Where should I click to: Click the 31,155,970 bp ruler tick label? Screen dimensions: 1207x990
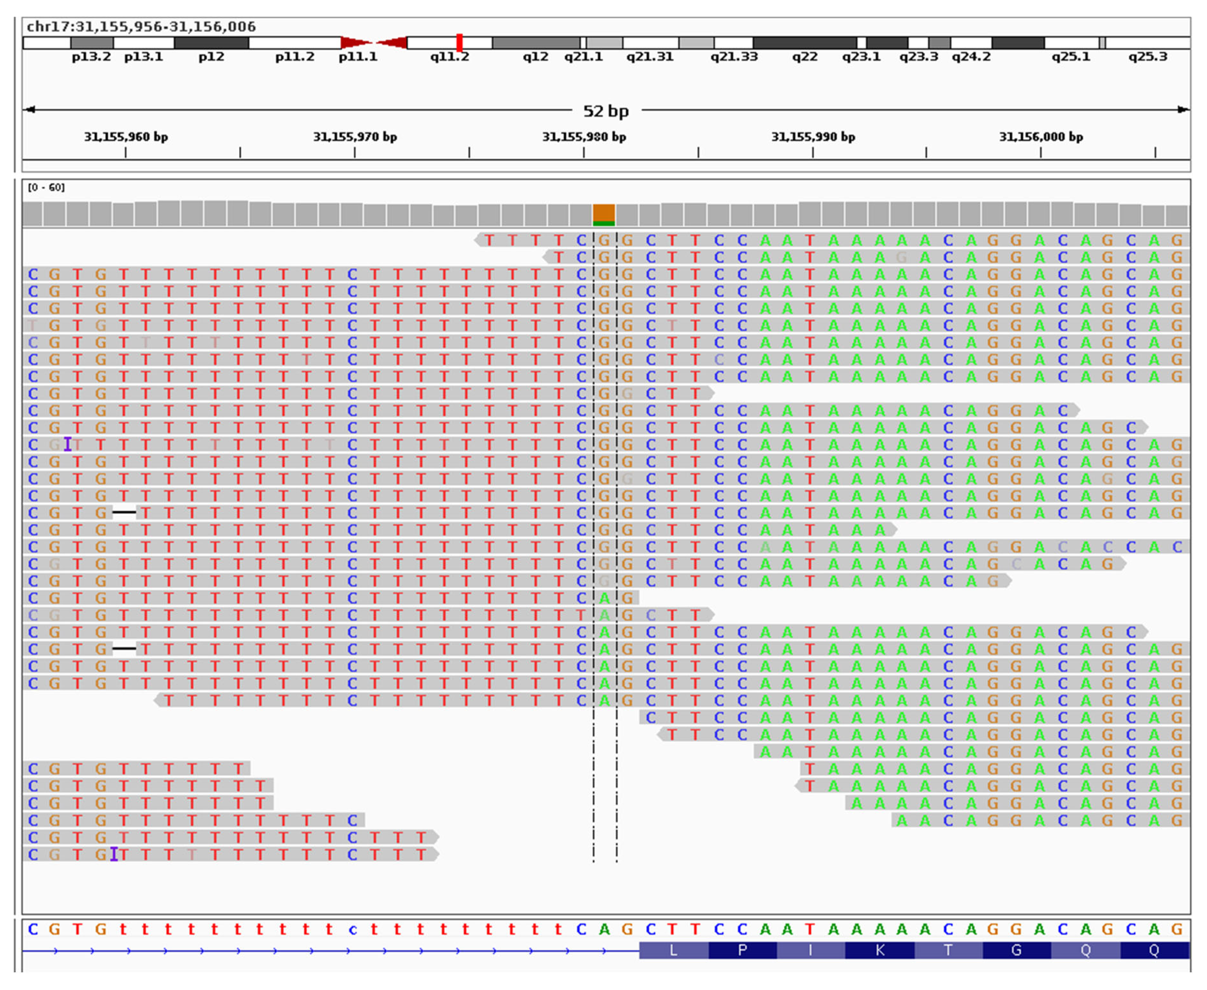[x=355, y=137]
